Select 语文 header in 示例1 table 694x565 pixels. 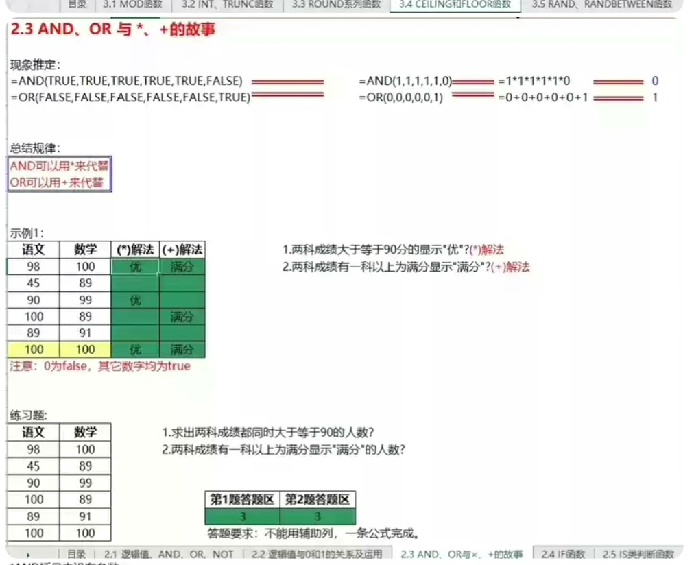tap(33, 250)
